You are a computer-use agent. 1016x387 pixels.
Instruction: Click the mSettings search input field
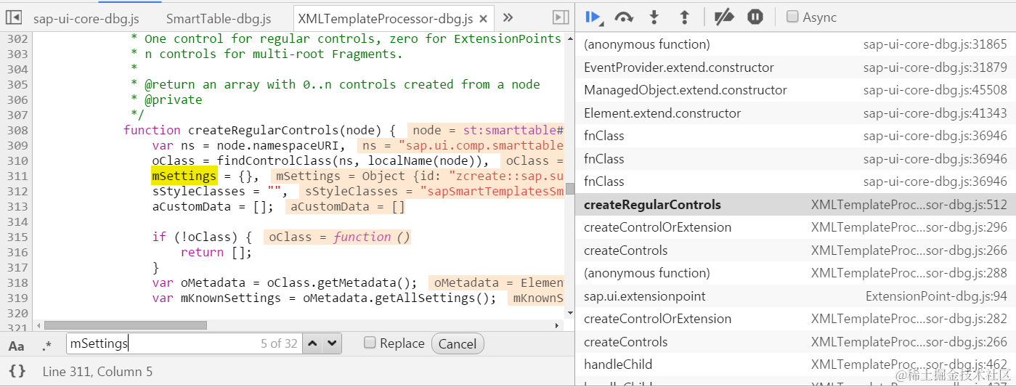(x=184, y=343)
